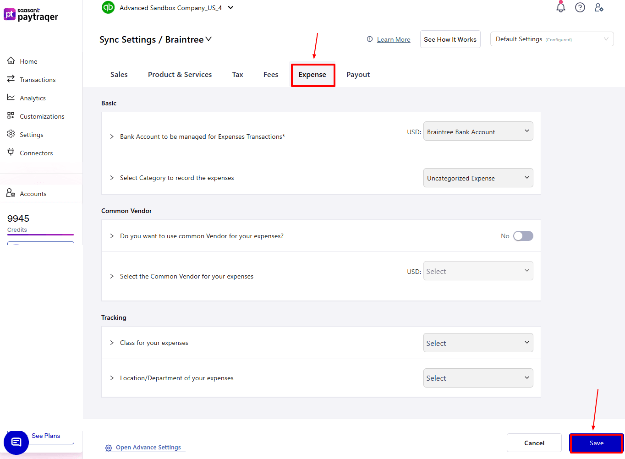Image resolution: width=625 pixels, height=459 pixels.
Task: Click the Analytics chart icon
Action: pyautogui.click(x=11, y=97)
